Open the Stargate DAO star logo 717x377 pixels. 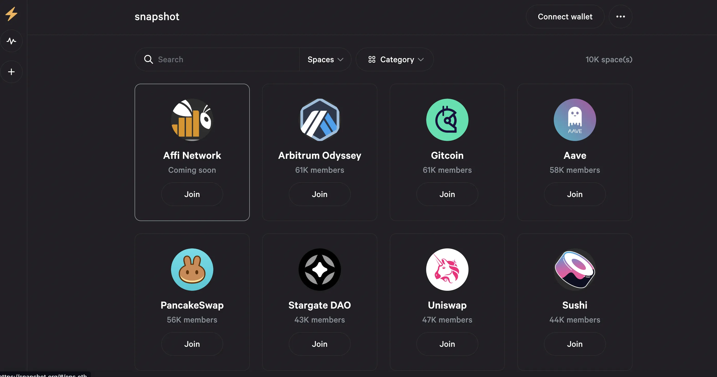tap(319, 269)
